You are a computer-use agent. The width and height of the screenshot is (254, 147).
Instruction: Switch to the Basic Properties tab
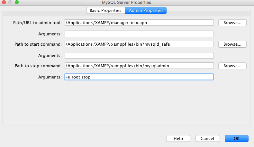(x=106, y=11)
